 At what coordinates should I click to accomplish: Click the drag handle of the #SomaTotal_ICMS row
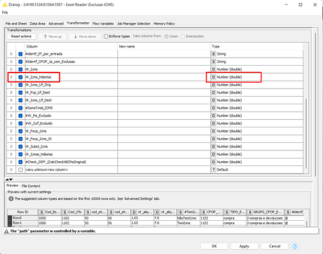tap(11, 108)
